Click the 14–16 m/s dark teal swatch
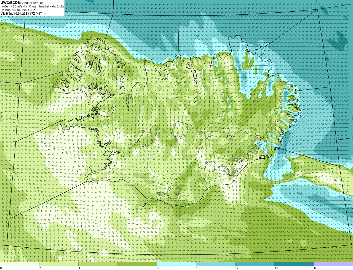Viewport: 353px width, 270px height. coord(294,264)
